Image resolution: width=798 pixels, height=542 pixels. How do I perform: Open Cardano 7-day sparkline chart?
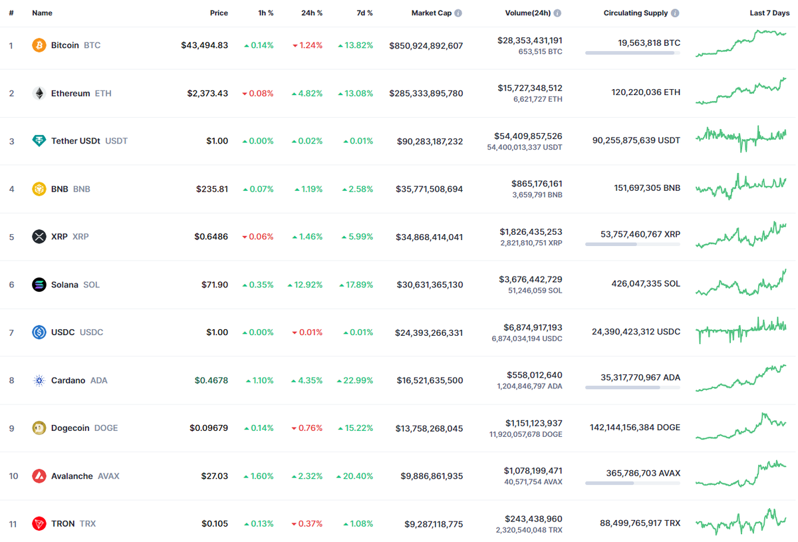[x=741, y=378]
